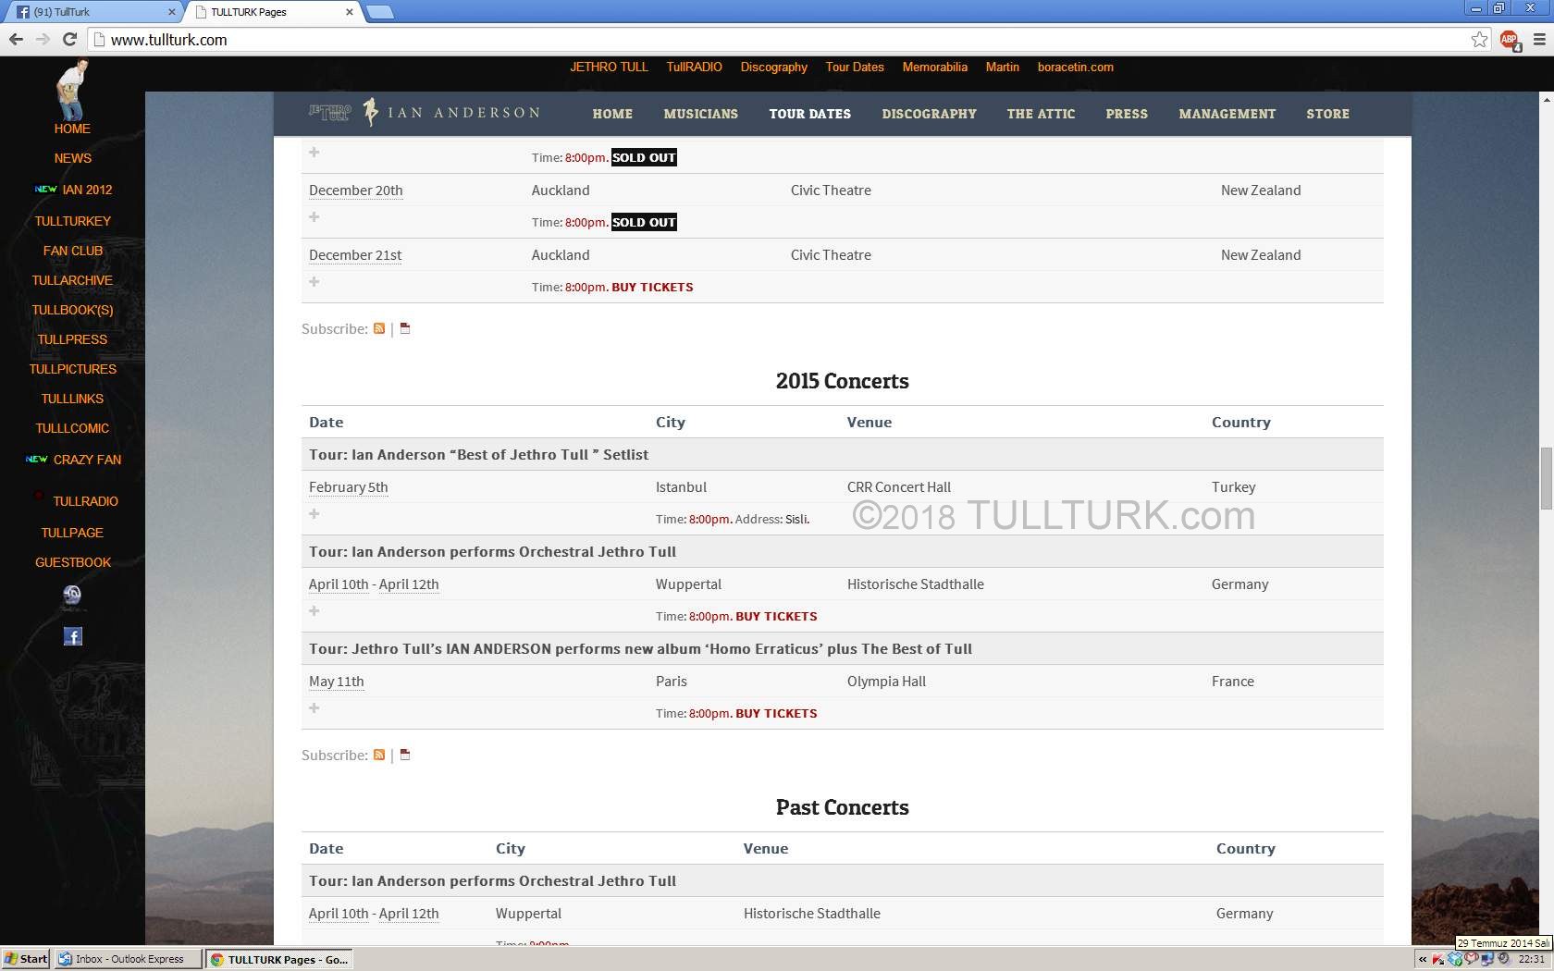Screen dimensions: 1554x971
Task: Open RSS feed under 2015 Concerts
Action: point(379,755)
